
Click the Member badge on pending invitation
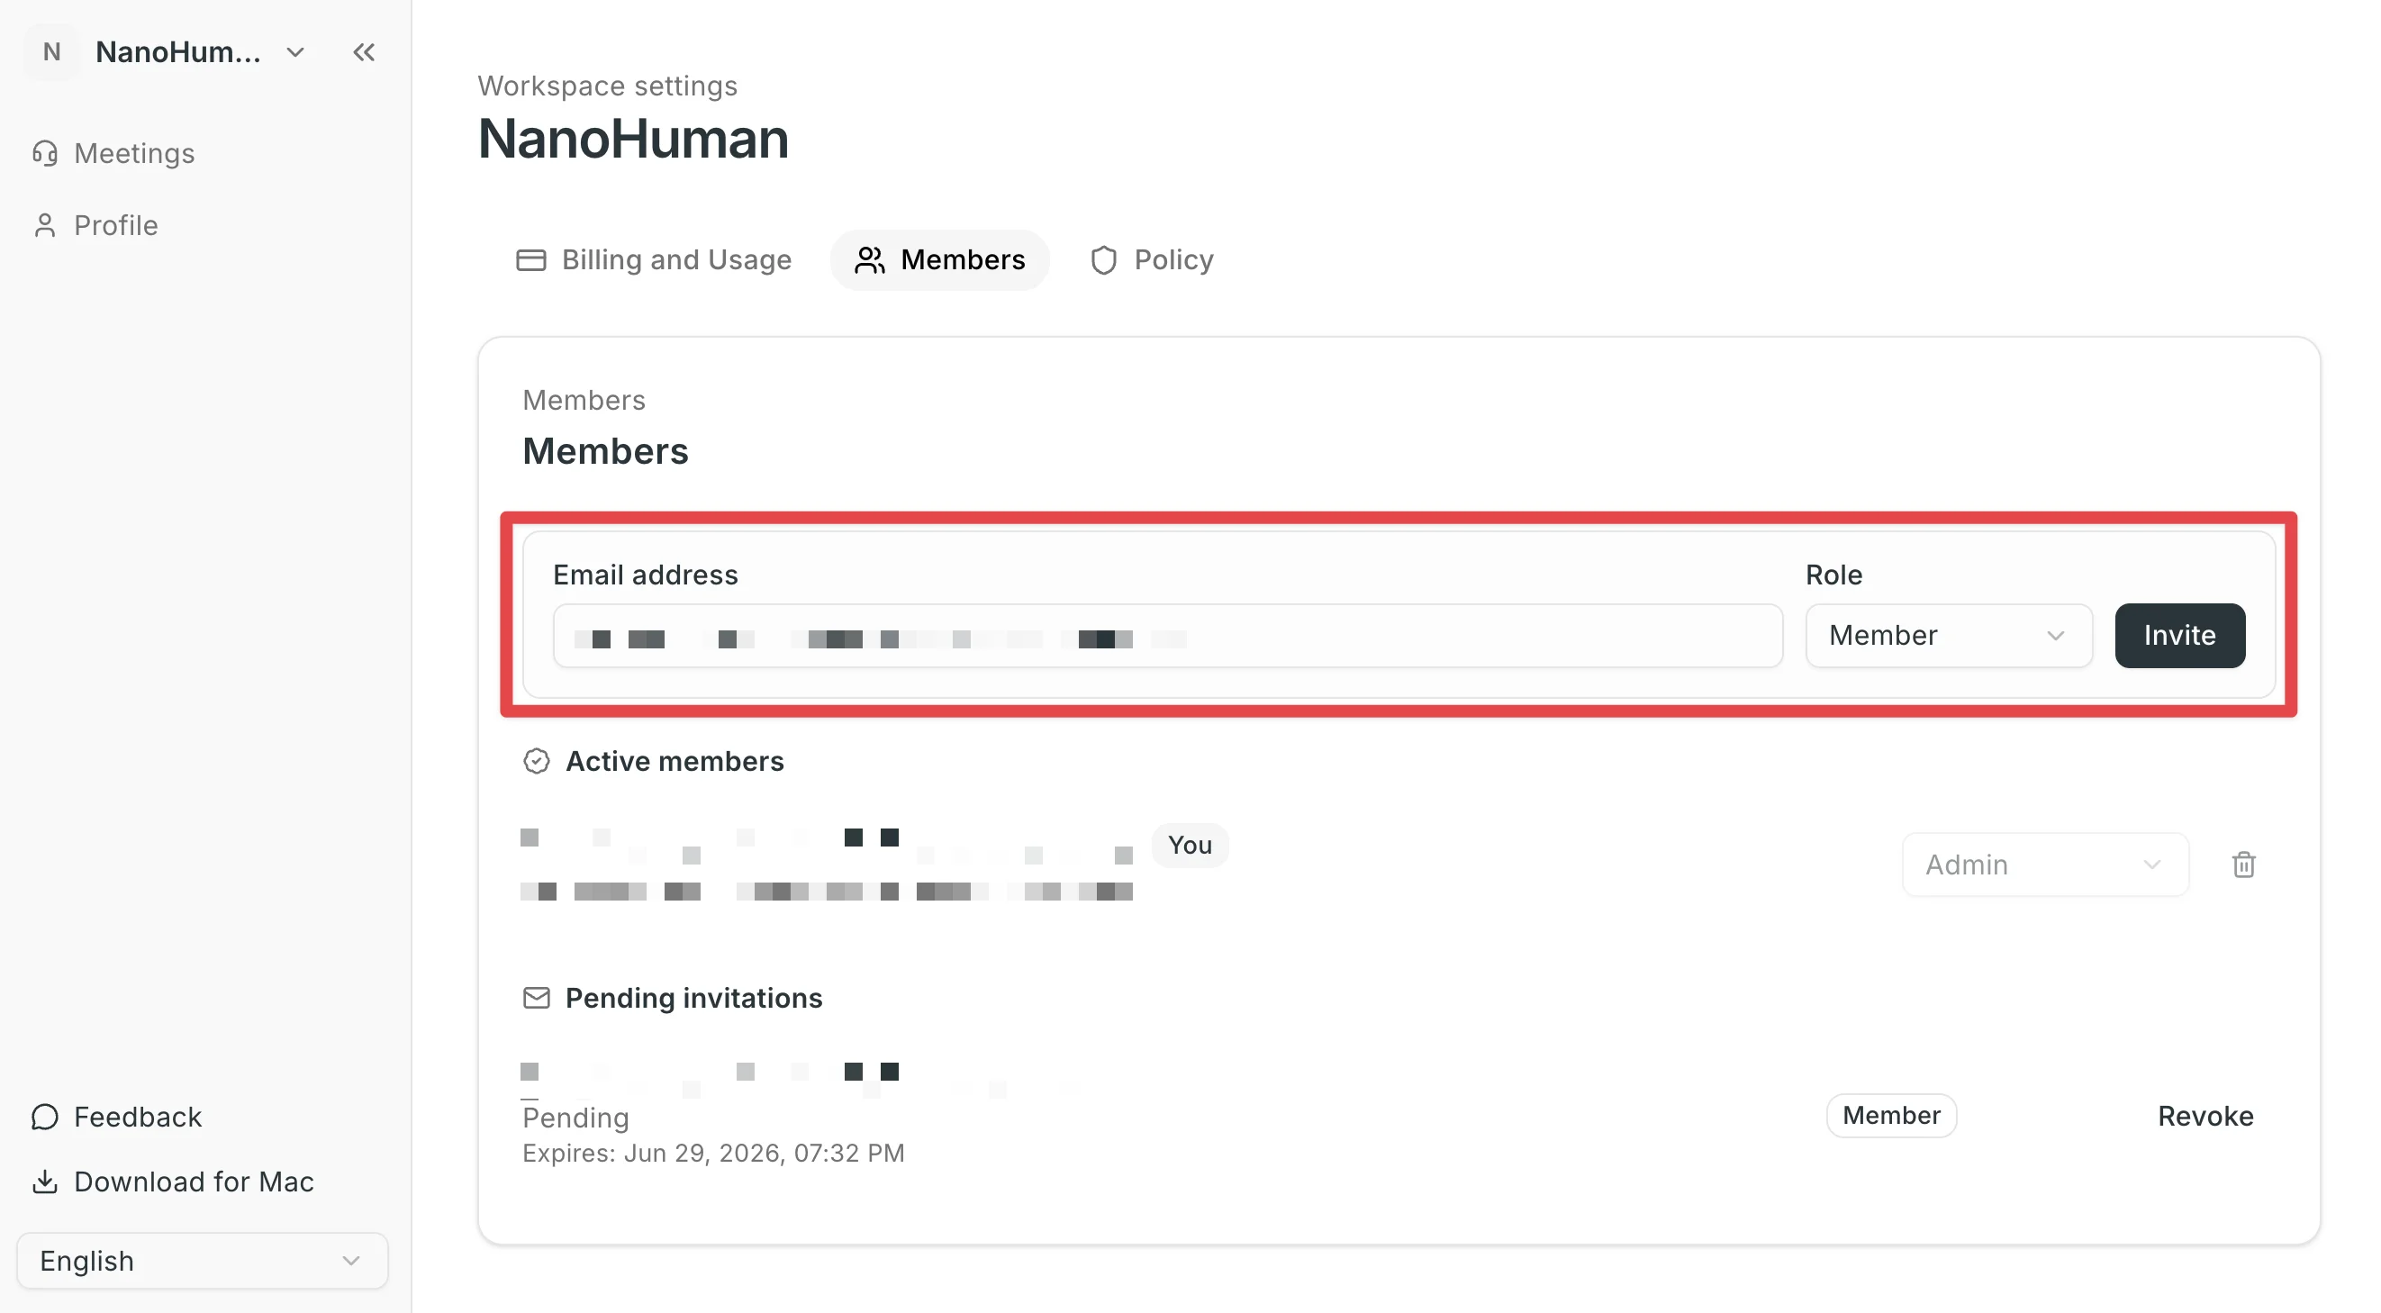[x=1891, y=1115]
